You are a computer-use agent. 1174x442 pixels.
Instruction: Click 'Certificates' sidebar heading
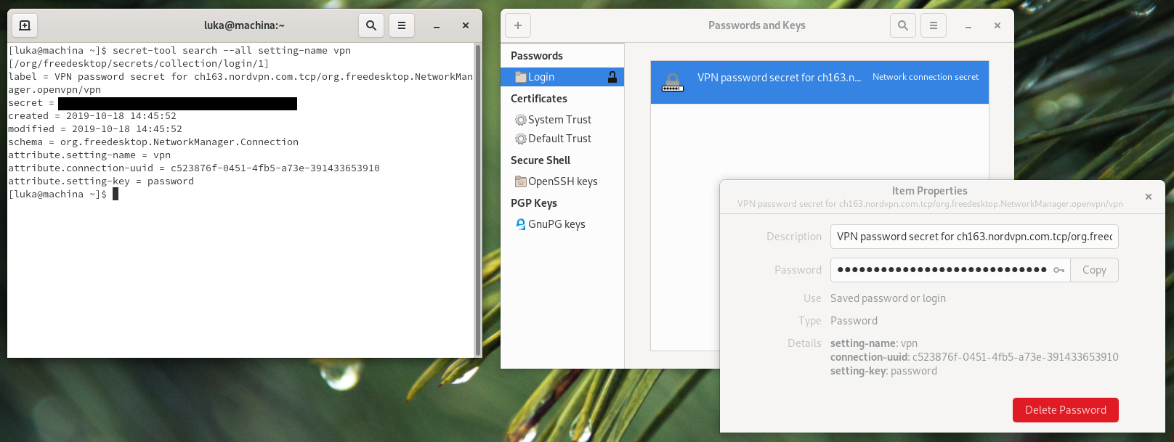[x=539, y=99]
